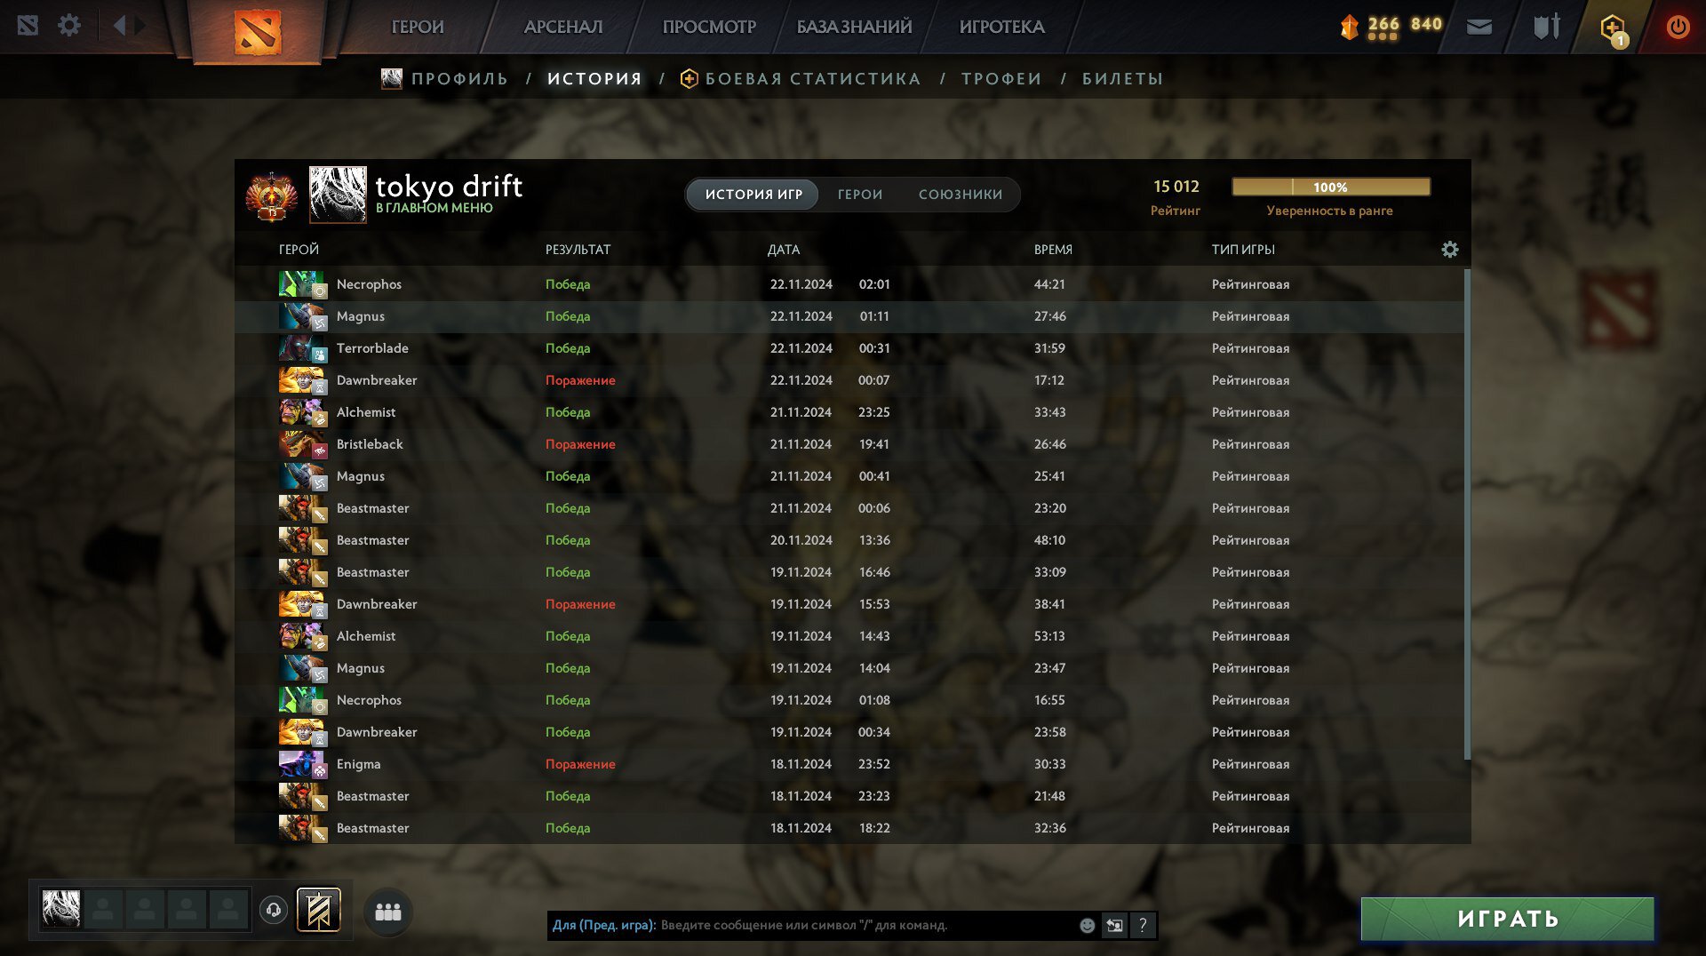Click the Dota Plus hexagon notification icon
This screenshot has width=1706, height=956.
coord(1613,28)
